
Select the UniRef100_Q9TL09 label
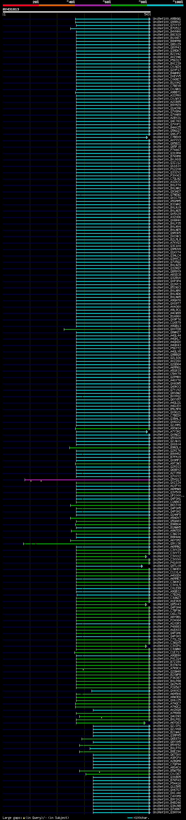pyautogui.click(x=167, y=566)
